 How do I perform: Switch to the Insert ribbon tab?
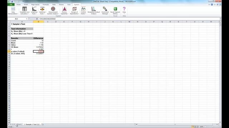[x=26, y=5]
